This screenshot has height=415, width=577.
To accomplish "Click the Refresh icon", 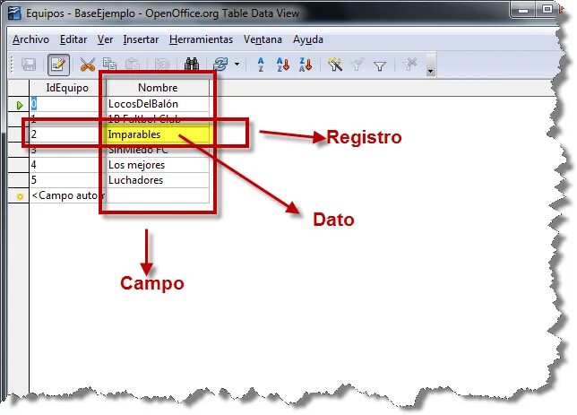I will (220, 65).
